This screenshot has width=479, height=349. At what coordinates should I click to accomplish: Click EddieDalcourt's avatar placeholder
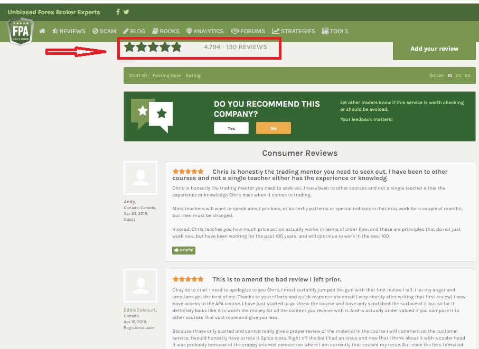[140, 286]
